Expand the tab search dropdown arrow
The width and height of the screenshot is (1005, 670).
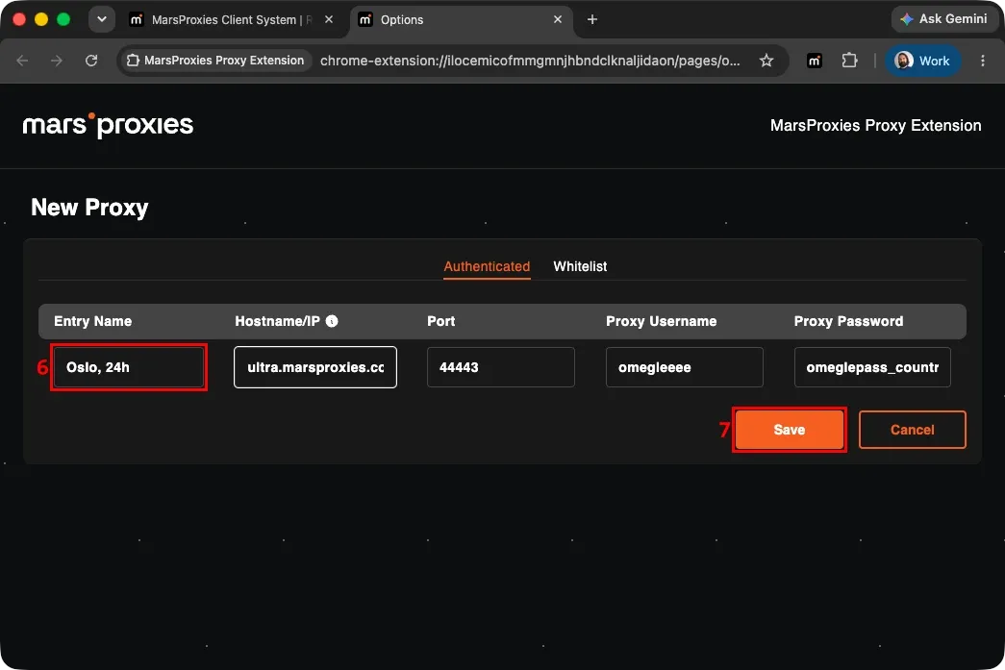coord(101,19)
